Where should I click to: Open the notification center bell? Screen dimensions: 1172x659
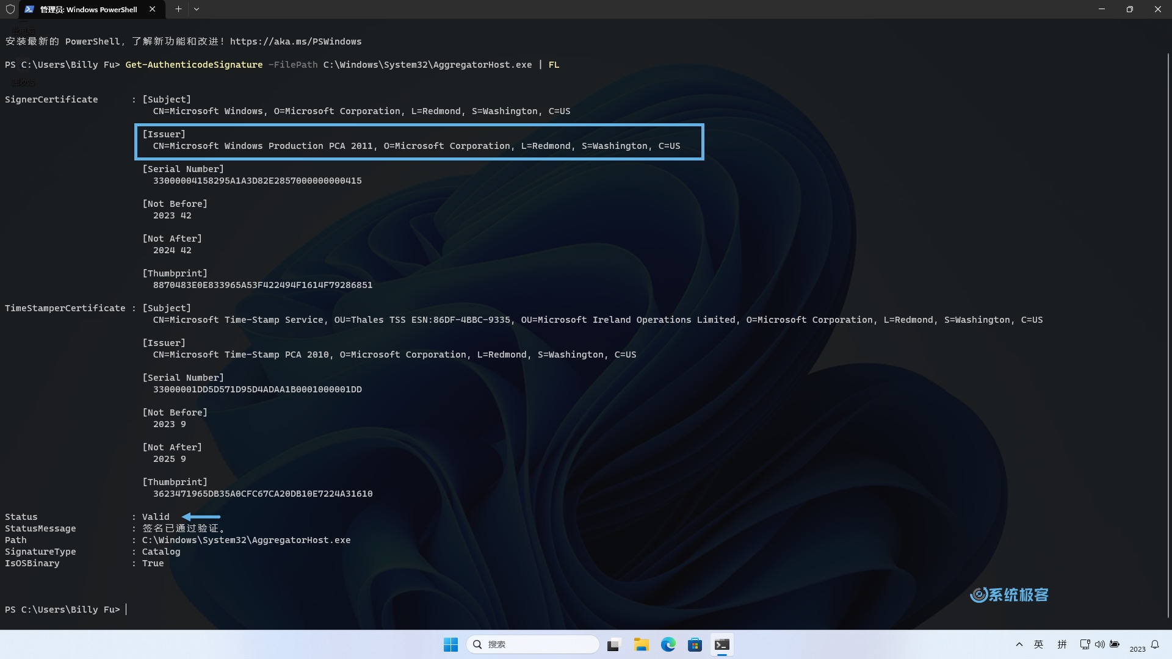[1155, 644]
